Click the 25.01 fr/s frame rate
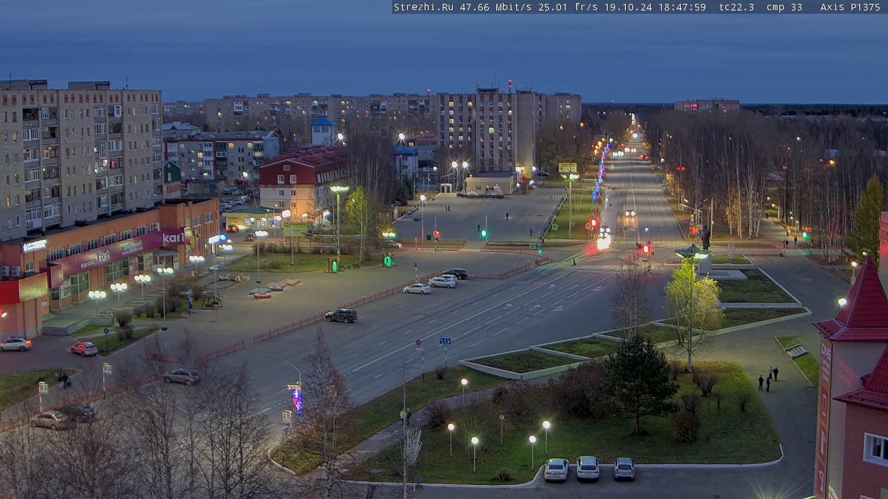888x499 pixels. click(x=568, y=7)
